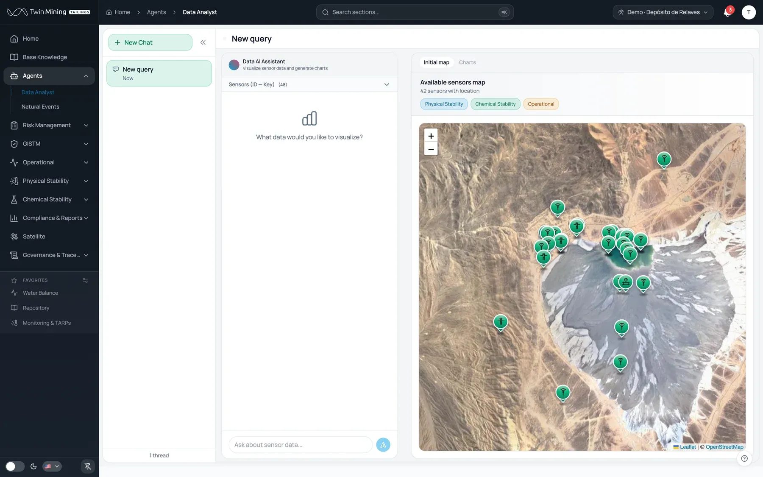
Task: Switch to Charts tab
Action: coord(467,62)
